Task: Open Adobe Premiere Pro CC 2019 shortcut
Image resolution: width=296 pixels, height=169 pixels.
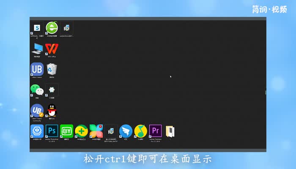Action: coord(155,131)
